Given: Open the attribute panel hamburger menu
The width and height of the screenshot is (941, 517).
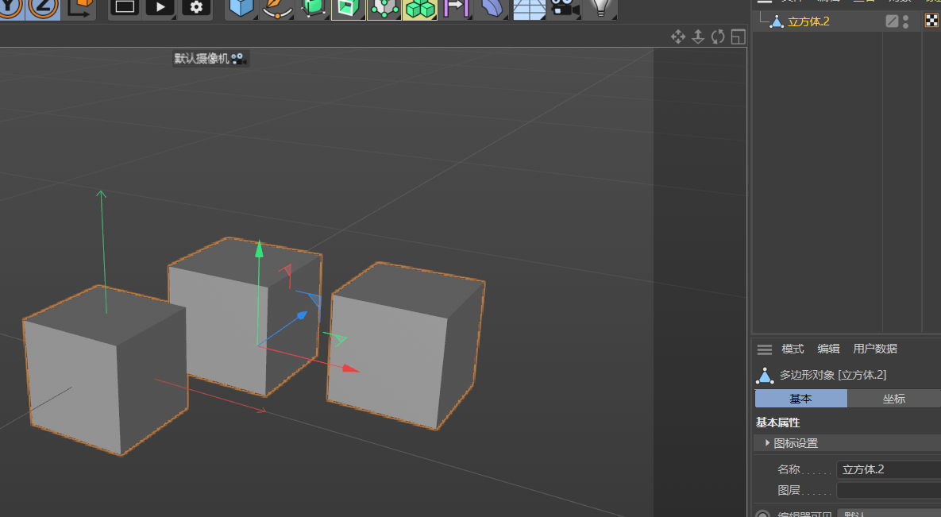Looking at the screenshot, I should point(764,349).
